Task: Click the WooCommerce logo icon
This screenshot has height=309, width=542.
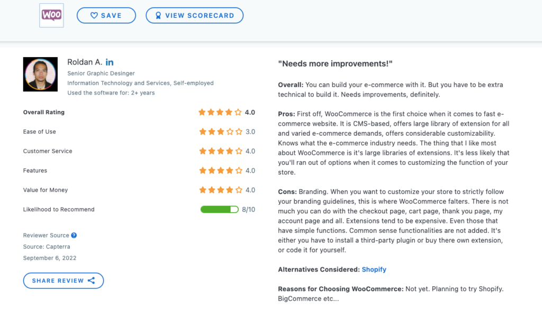Action: 52,16
